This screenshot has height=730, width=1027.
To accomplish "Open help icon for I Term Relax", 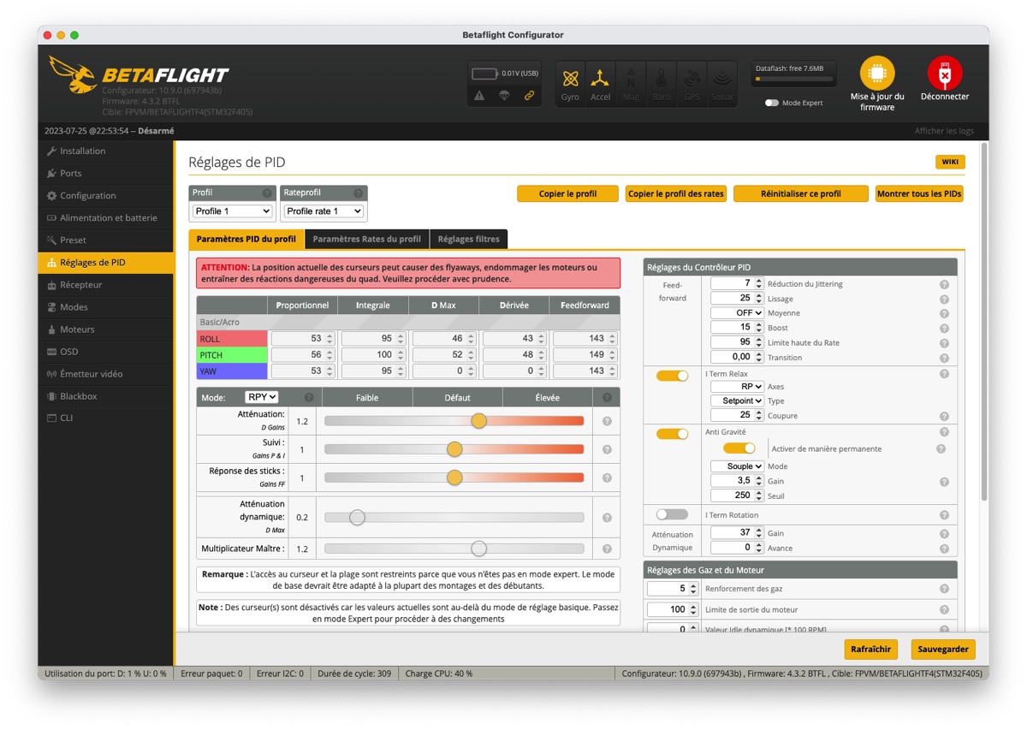I will click(944, 374).
